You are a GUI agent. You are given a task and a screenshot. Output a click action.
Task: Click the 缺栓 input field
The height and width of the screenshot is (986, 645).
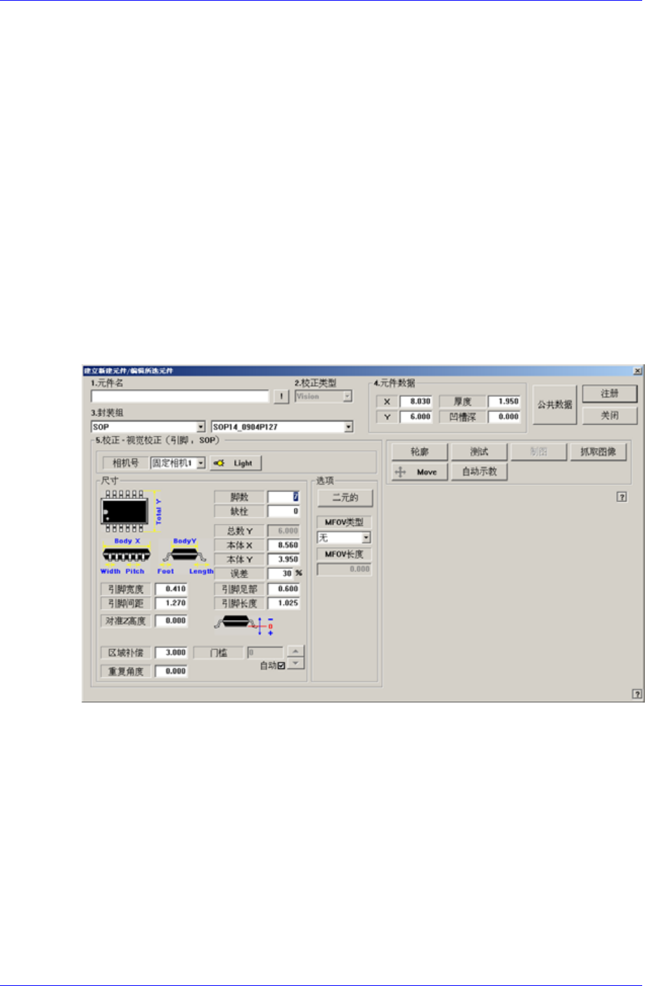coord(284,512)
